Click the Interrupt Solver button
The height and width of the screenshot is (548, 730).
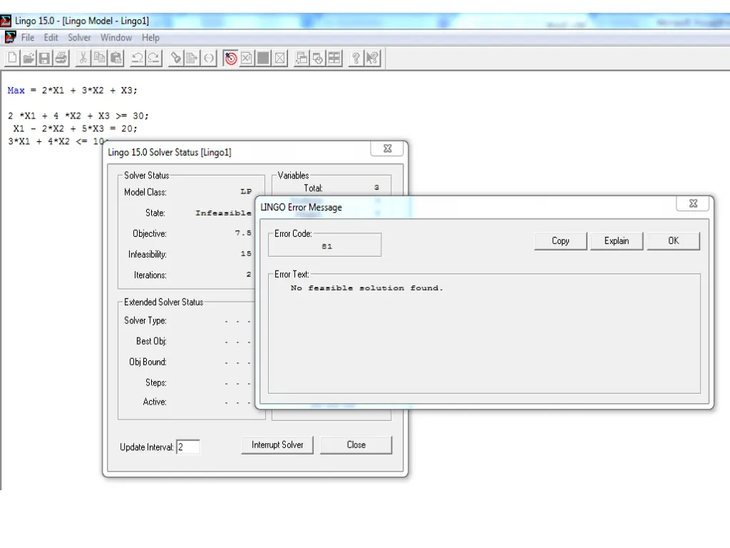click(277, 445)
